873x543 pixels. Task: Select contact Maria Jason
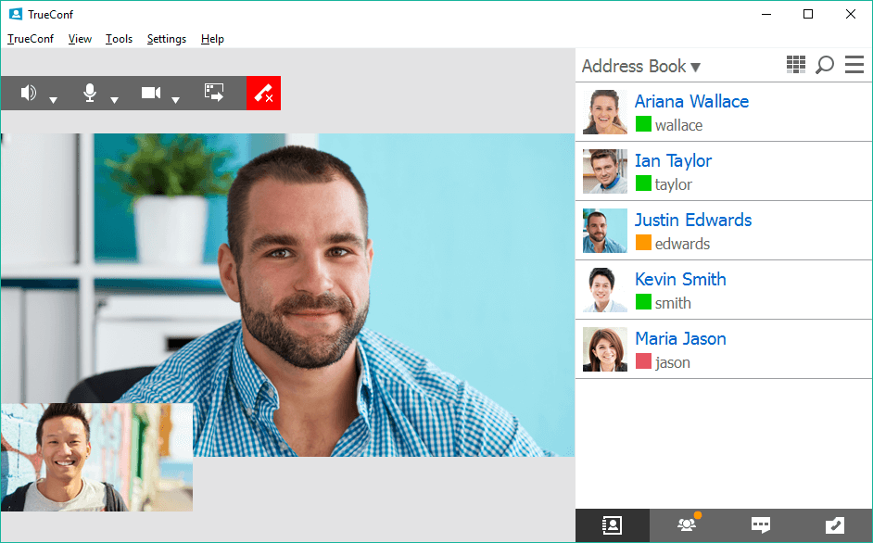(x=724, y=349)
